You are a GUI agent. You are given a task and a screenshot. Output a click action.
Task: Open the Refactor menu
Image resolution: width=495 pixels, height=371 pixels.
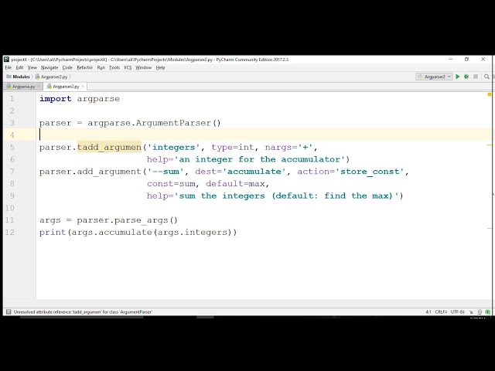pos(85,67)
